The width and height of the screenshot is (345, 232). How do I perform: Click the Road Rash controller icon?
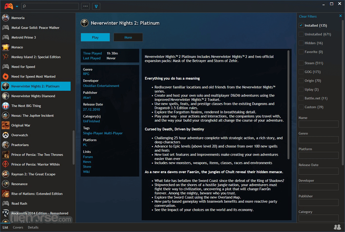point(5,204)
